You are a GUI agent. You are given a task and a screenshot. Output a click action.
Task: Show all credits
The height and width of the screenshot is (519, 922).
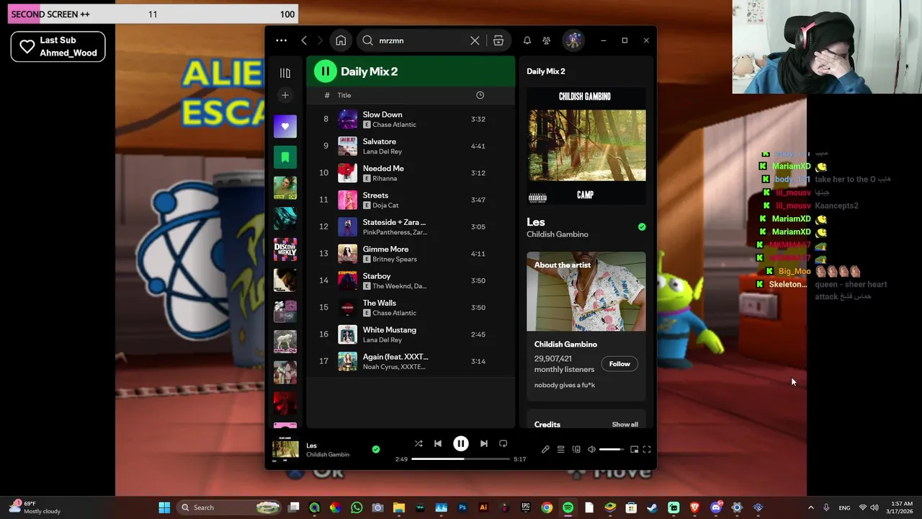[625, 425]
